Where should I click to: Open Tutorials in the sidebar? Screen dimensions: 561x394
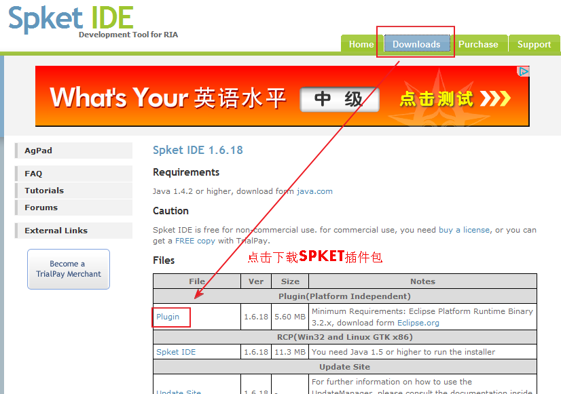pyautogui.click(x=74, y=191)
